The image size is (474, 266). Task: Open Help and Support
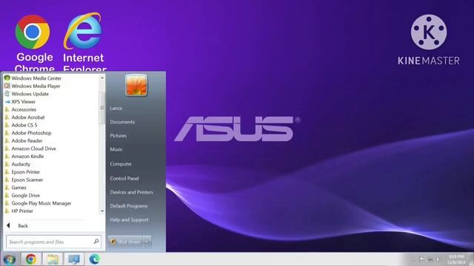coord(129,220)
